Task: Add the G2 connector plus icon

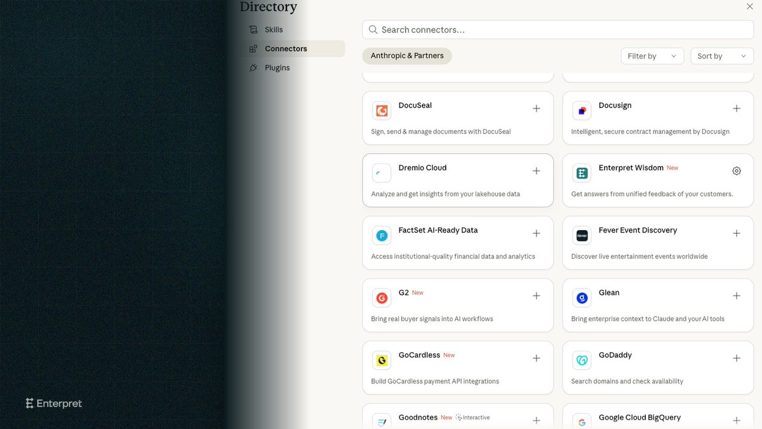Action: tap(537, 296)
